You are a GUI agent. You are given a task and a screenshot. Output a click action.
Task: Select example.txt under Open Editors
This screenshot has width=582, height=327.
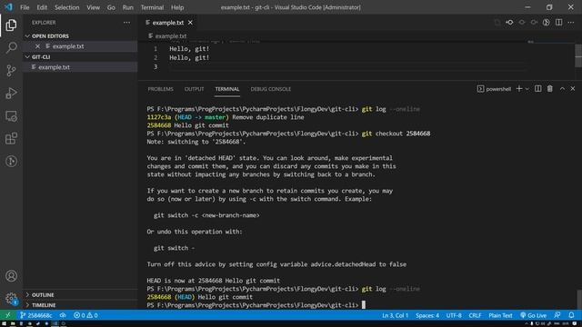point(80,46)
